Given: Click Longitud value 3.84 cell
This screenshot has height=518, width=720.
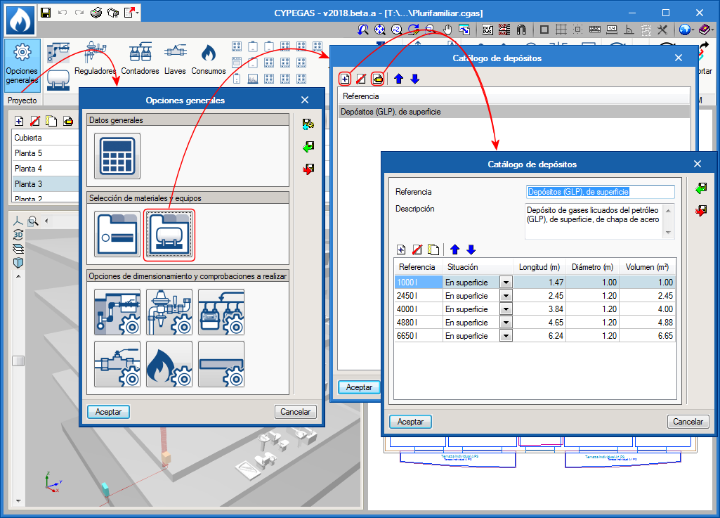Looking at the screenshot, I should [x=539, y=309].
